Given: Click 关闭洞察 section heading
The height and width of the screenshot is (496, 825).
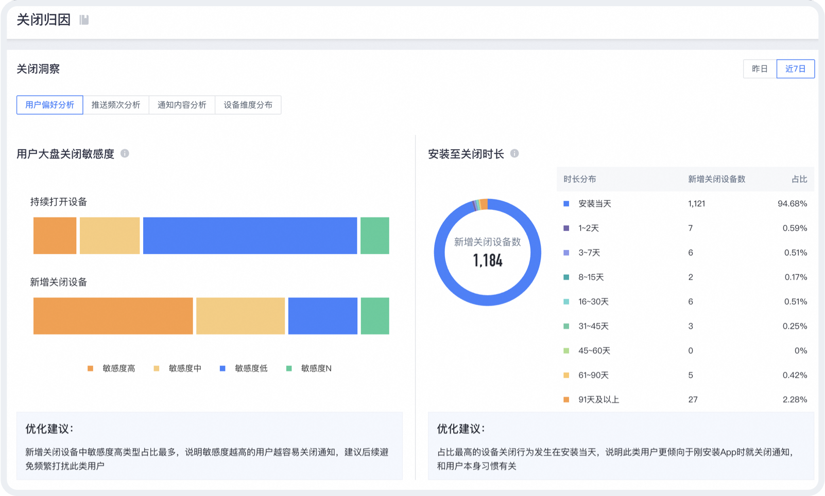Looking at the screenshot, I should [38, 69].
